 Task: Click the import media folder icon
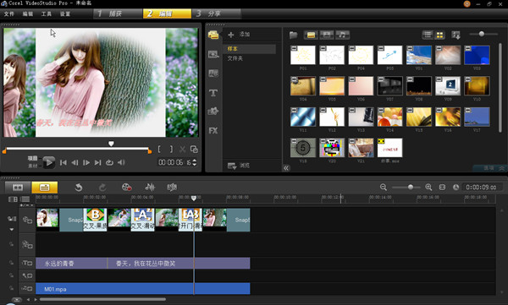click(293, 35)
